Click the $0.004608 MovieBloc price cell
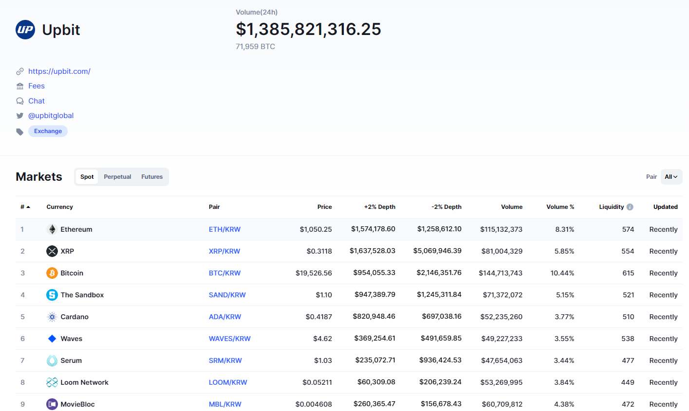The height and width of the screenshot is (411, 689). click(x=314, y=404)
